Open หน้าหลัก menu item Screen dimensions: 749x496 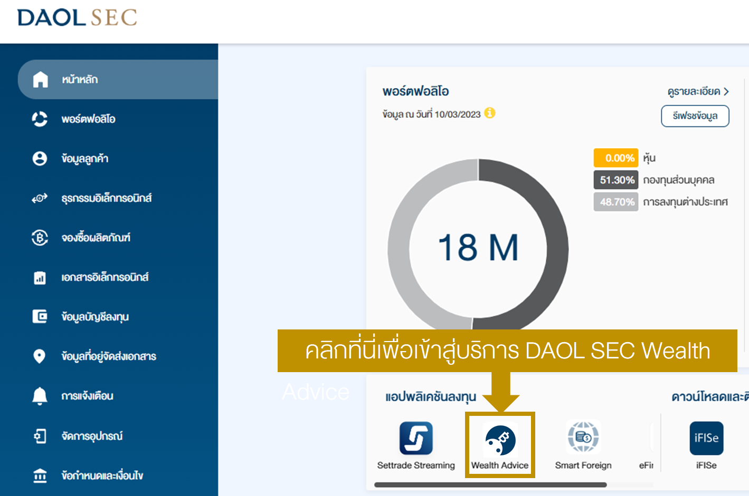(118, 80)
